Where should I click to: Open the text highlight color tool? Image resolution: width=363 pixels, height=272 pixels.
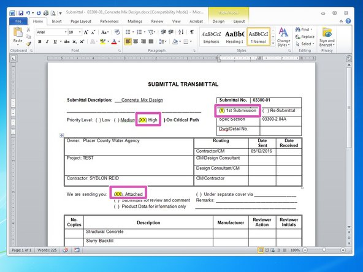pyautogui.click(x=102, y=42)
